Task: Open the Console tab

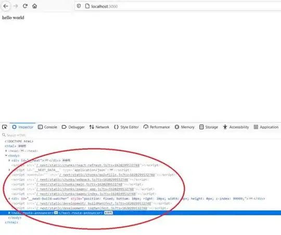Action: point(47,127)
